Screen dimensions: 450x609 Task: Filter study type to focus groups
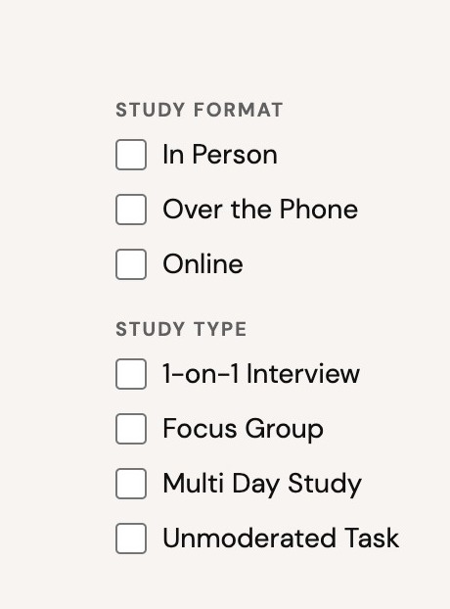pos(131,429)
